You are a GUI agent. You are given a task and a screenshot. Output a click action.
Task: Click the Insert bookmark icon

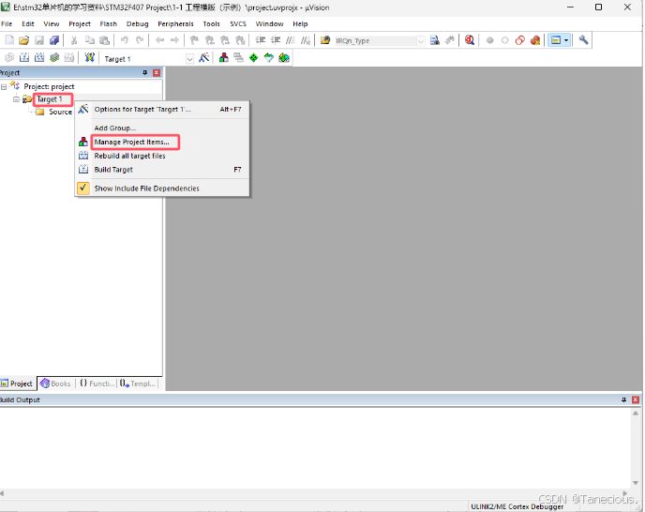[195, 40]
